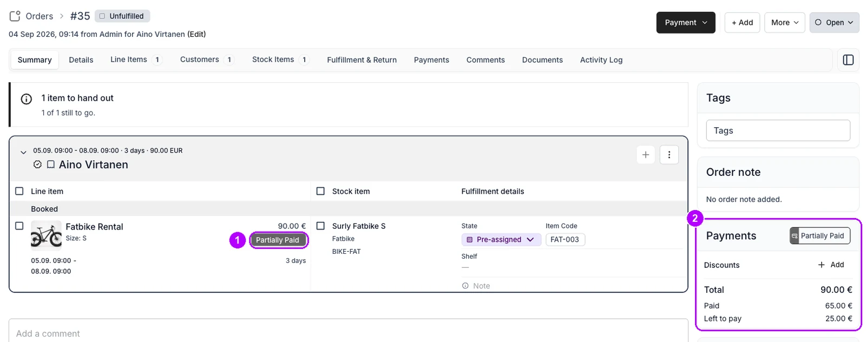Open the Open status dropdown
This screenshot has height=342, width=866.
[834, 23]
